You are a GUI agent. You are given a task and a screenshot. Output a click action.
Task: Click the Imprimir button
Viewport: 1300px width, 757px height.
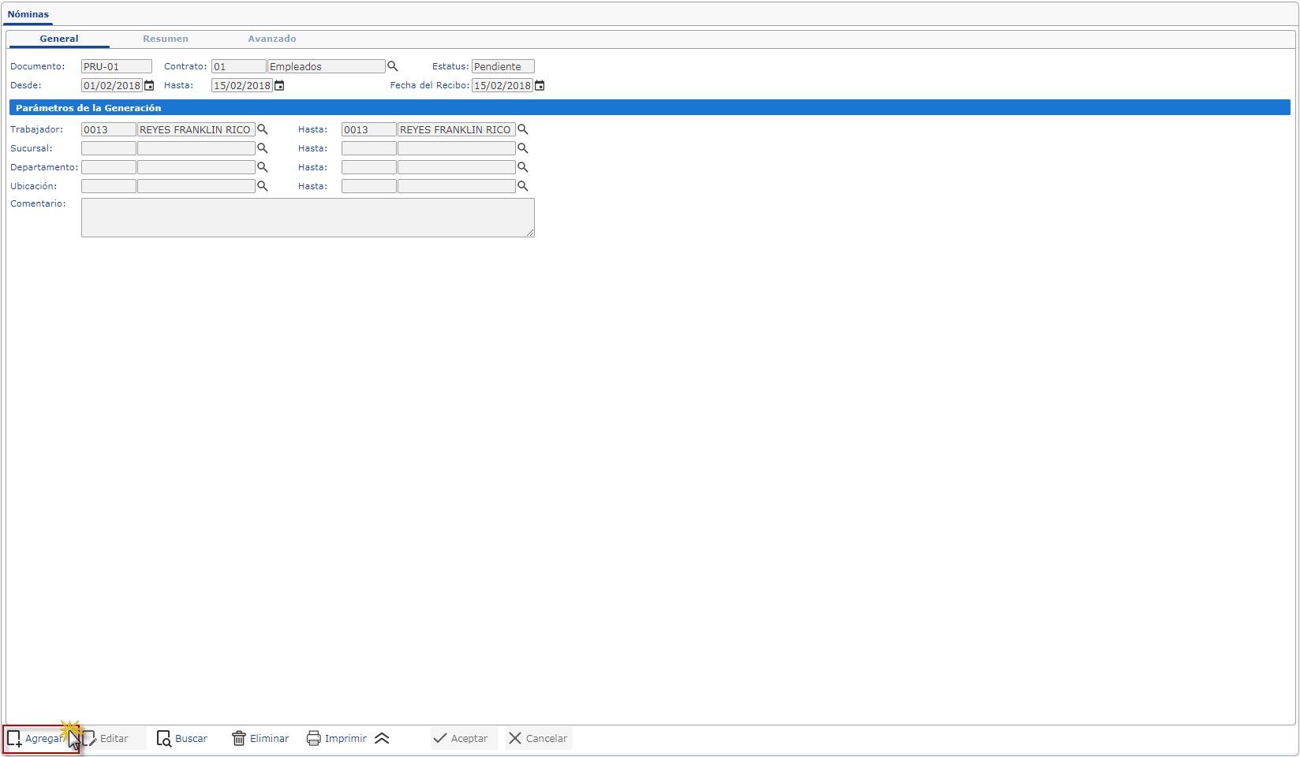pos(337,739)
